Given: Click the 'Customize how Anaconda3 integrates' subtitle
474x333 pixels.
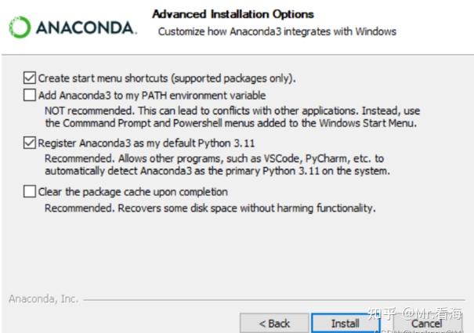Looking at the screenshot, I should click(x=277, y=31).
